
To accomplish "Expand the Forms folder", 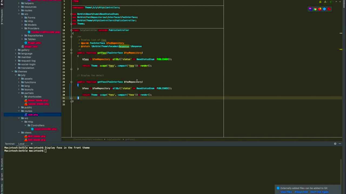I will point(22,18).
